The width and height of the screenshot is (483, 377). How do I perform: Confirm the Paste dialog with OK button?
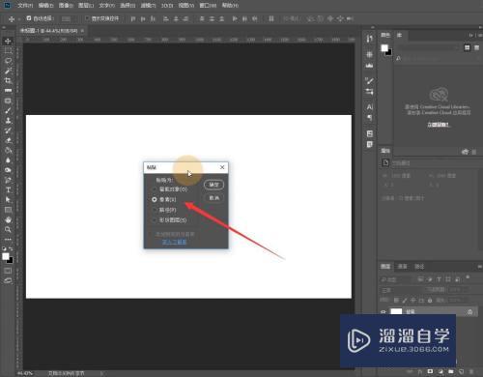pos(214,185)
